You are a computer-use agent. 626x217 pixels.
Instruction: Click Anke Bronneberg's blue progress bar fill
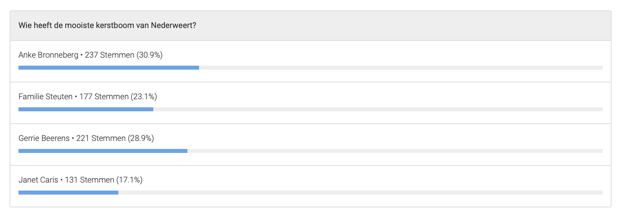coord(108,68)
